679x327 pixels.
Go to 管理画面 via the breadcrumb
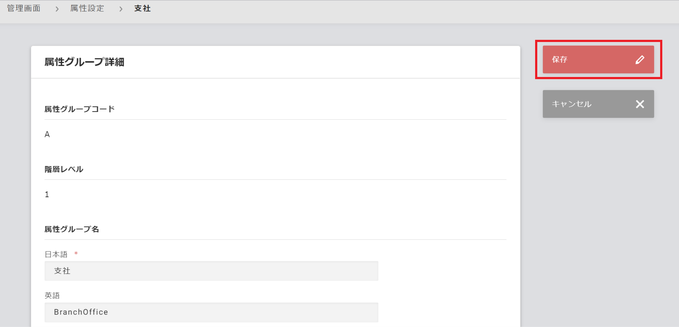point(24,8)
